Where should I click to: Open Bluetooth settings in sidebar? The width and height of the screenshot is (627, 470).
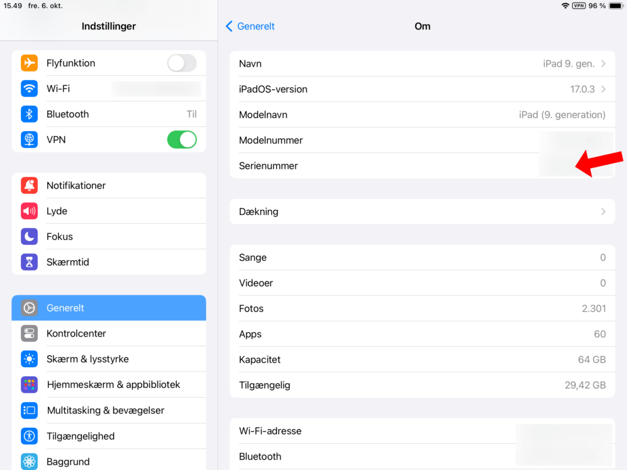[109, 114]
